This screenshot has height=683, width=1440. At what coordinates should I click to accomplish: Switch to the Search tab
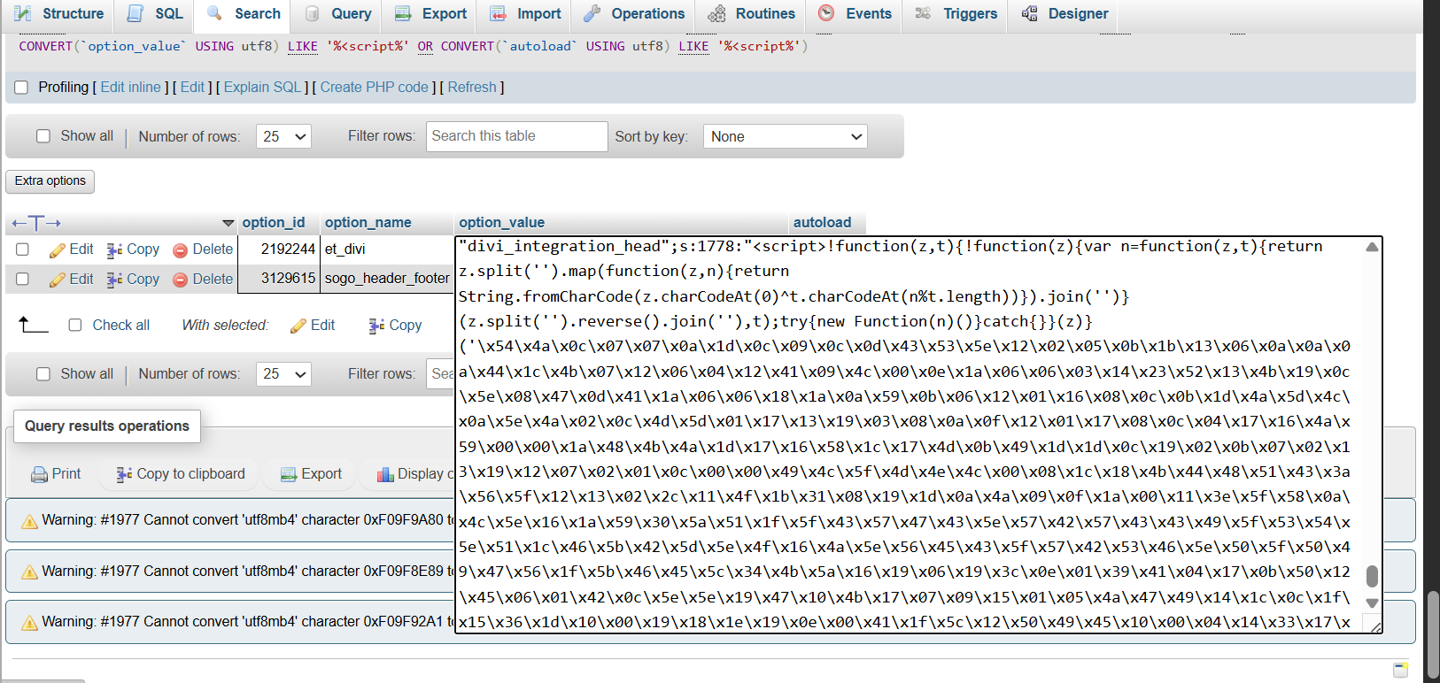click(244, 14)
